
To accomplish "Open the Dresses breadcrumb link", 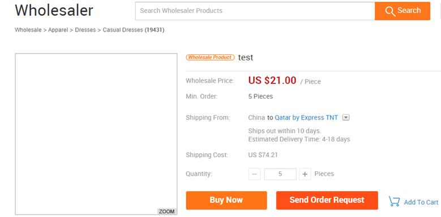I will [x=85, y=30].
